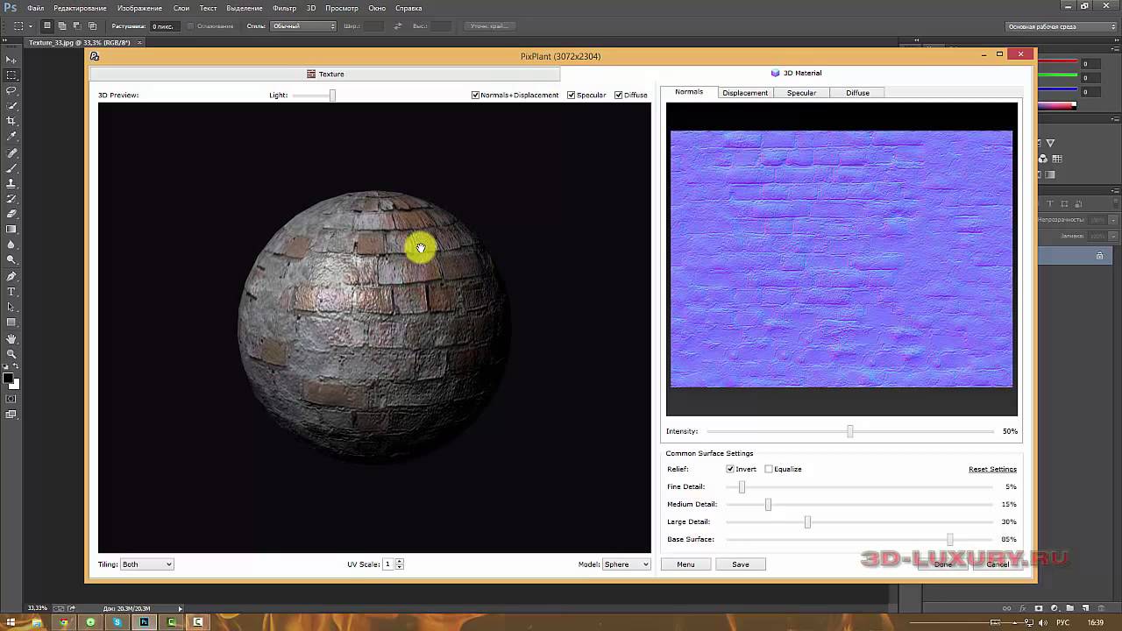
Task: Select the Hand tool
Action: pos(11,338)
